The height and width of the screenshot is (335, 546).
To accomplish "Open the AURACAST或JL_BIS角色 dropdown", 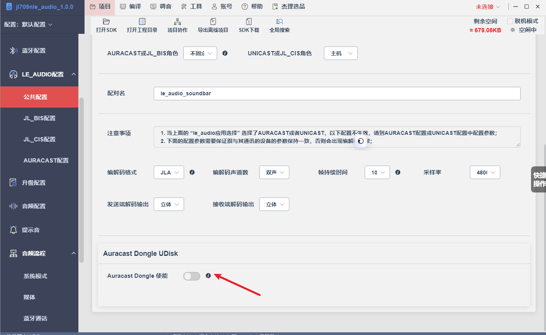I will coord(200,53).
